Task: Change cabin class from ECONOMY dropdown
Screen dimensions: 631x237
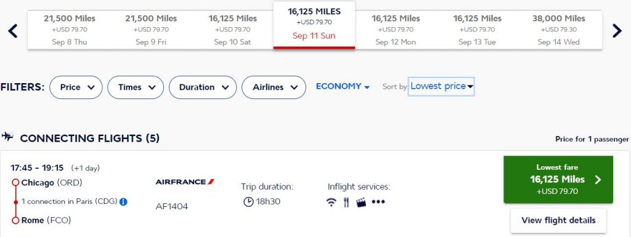Action: 343,86
